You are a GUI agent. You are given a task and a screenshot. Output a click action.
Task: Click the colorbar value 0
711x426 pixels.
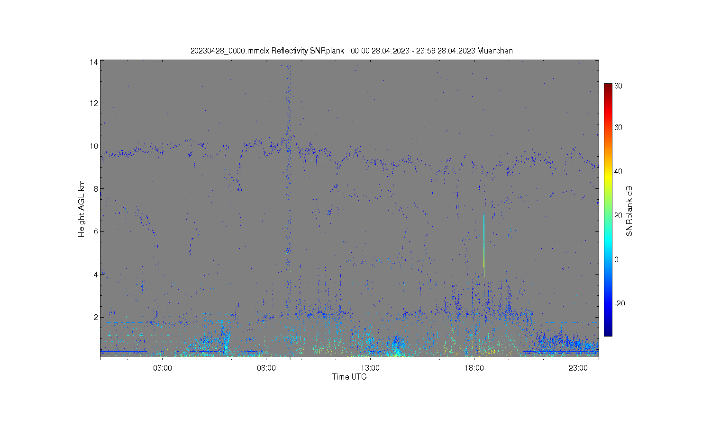click(616, 259)
